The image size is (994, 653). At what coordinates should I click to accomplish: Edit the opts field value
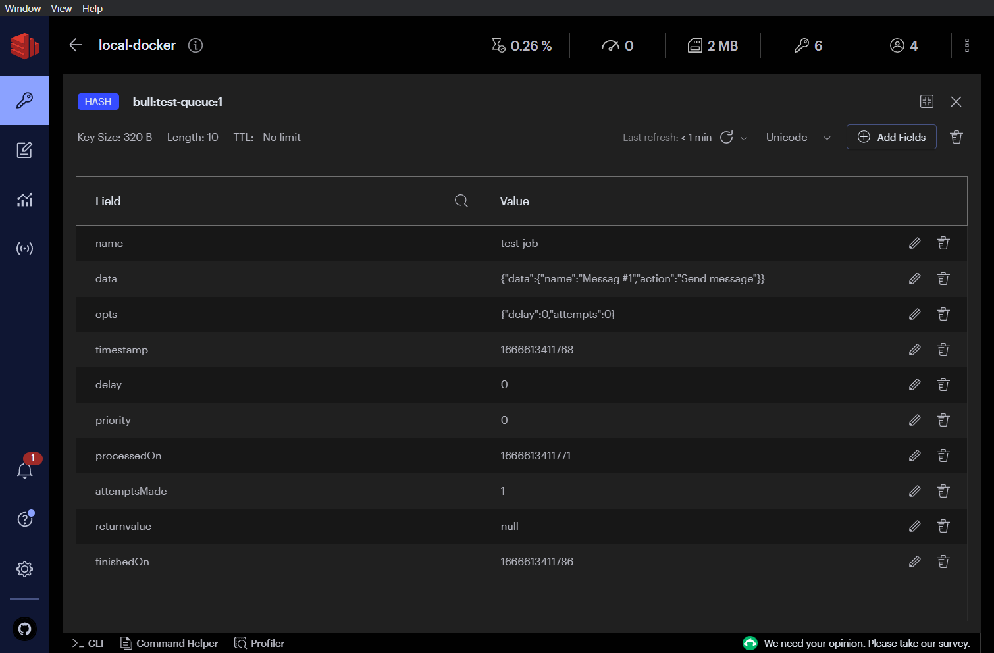point(915,314)
